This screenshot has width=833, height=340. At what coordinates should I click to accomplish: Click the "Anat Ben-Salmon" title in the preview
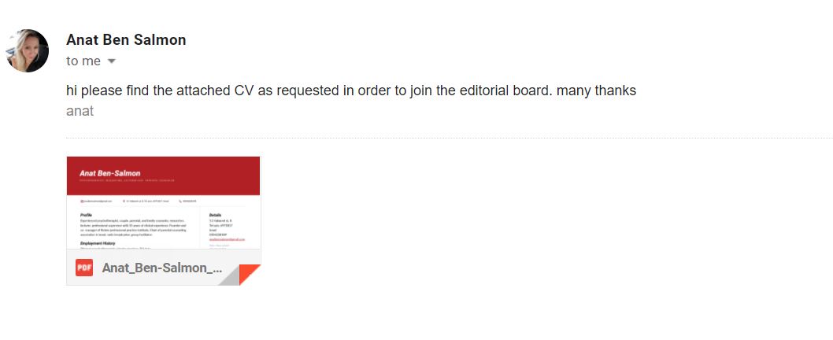coord(110,173)
